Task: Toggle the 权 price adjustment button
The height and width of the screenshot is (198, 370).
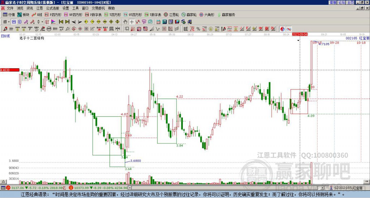Action: [47, 22]
